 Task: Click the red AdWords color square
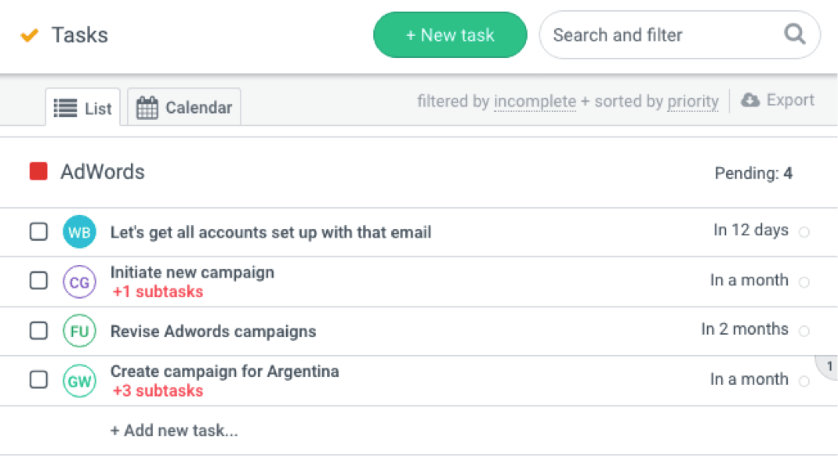38,172
